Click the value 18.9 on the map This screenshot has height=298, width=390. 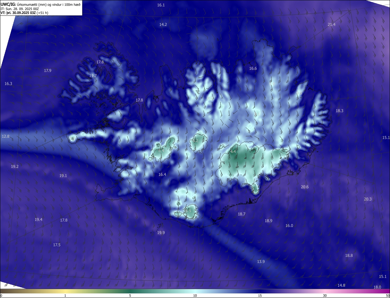(268, 221)
